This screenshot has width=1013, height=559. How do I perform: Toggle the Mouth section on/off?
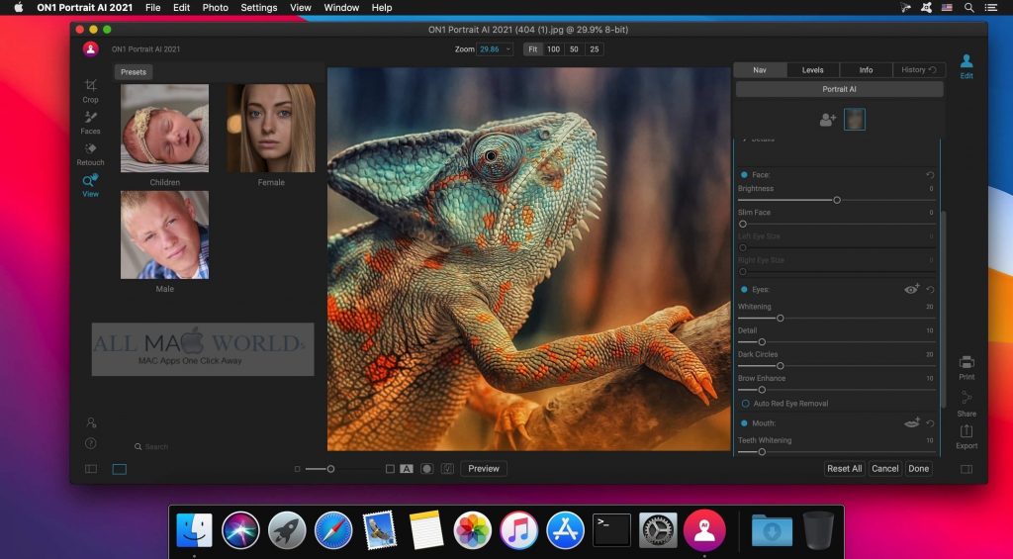744,423
